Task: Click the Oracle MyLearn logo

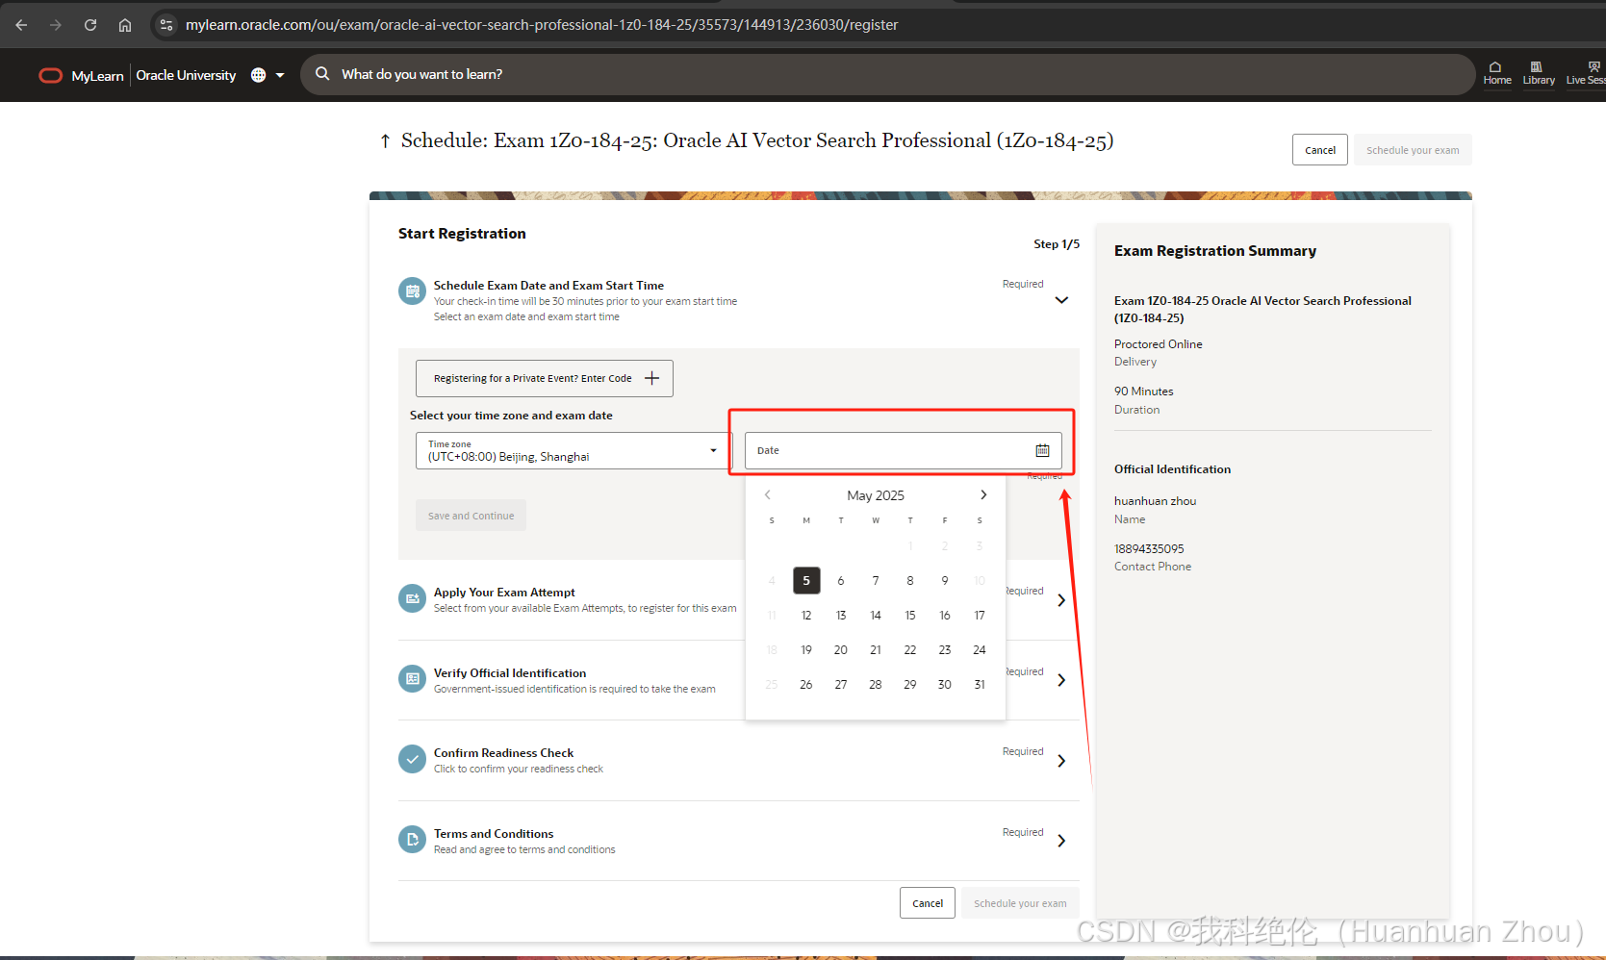Action: point(81,75)
